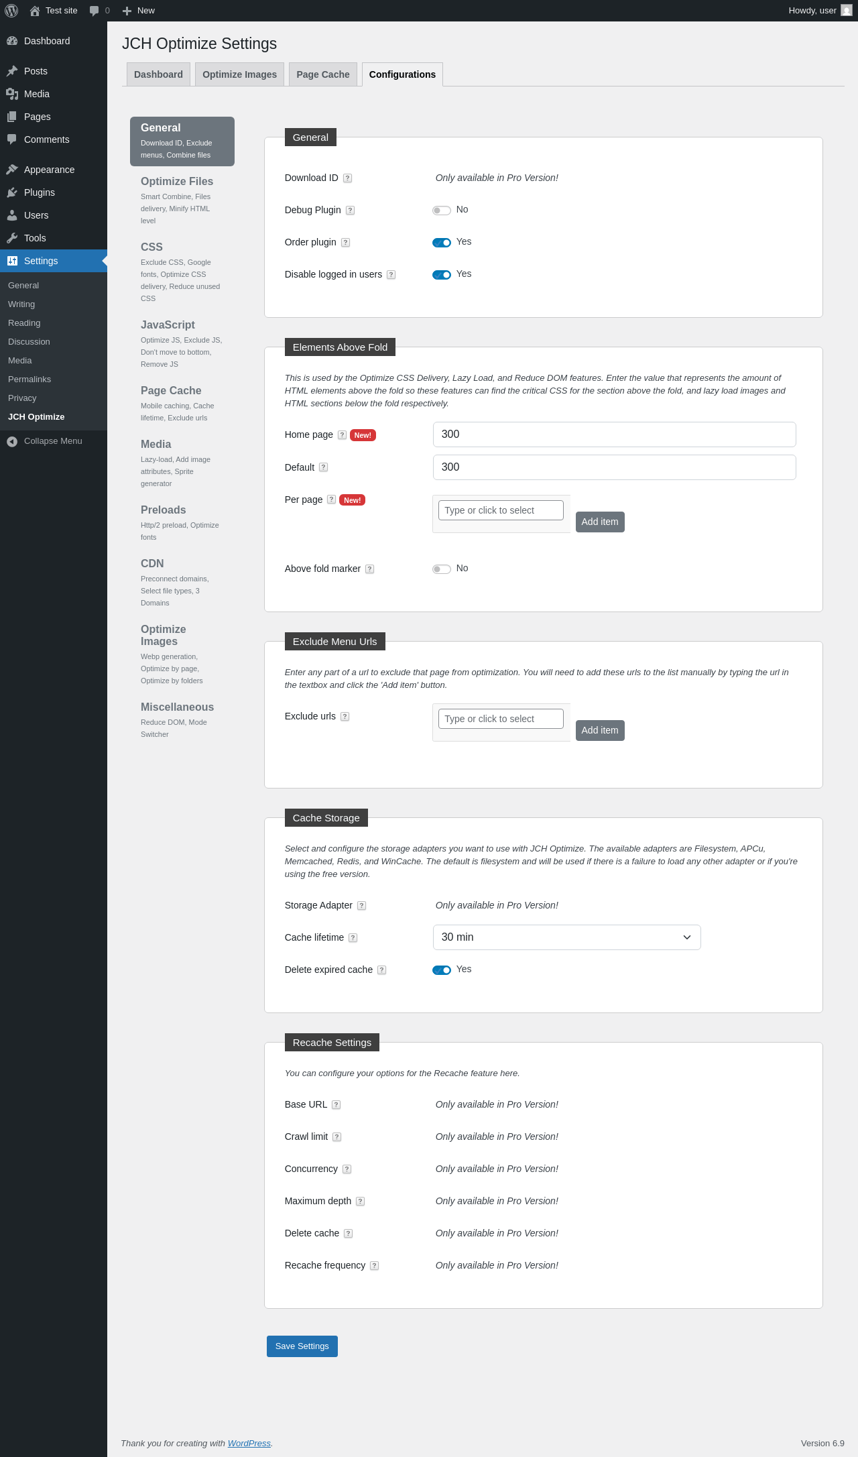Click the Default value input field
The width and height of the screenshot is (858, 1457).
615,467
